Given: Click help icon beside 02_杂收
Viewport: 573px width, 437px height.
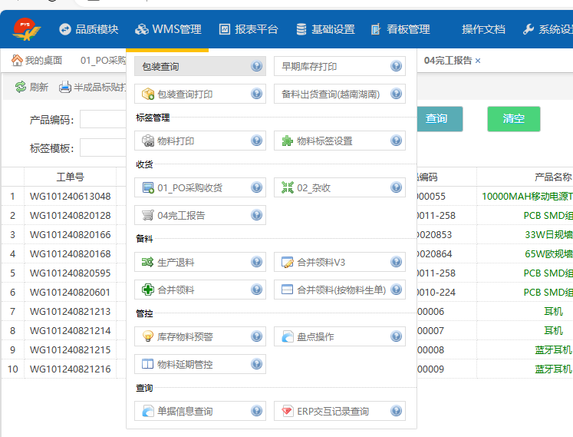Looking at the screenshot, I should (397, 187).
